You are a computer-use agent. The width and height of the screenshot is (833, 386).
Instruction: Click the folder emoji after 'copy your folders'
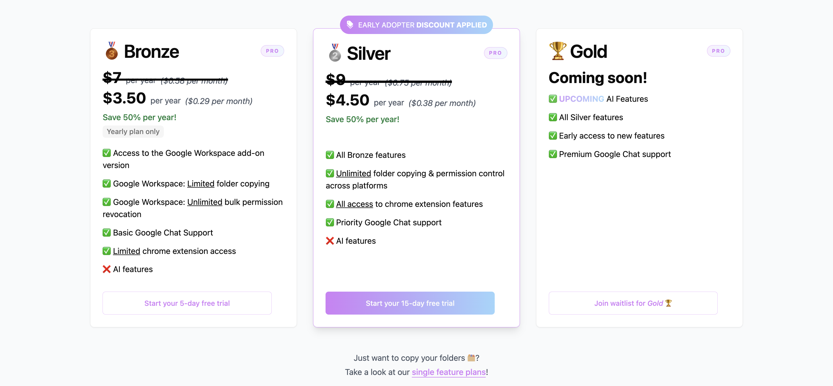click(x=471, y=358)
